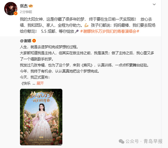Screen dimensions: 168x148
Task: Open the concert poster thumbnail
Action: pyautogui.click(x=41, y=117)
